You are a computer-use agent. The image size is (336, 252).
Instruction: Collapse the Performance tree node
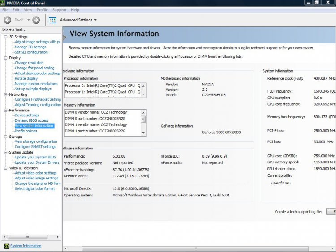tap(6, 110)
